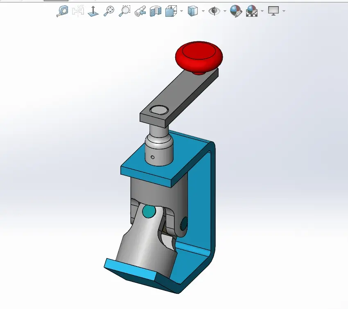Viewport: 348px width, 309px height.
Task: Click the greyed-out icon next to Measure
Action: (78, 11)
